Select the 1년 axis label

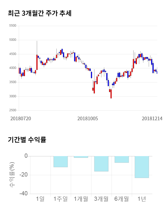tap(142, 199)
